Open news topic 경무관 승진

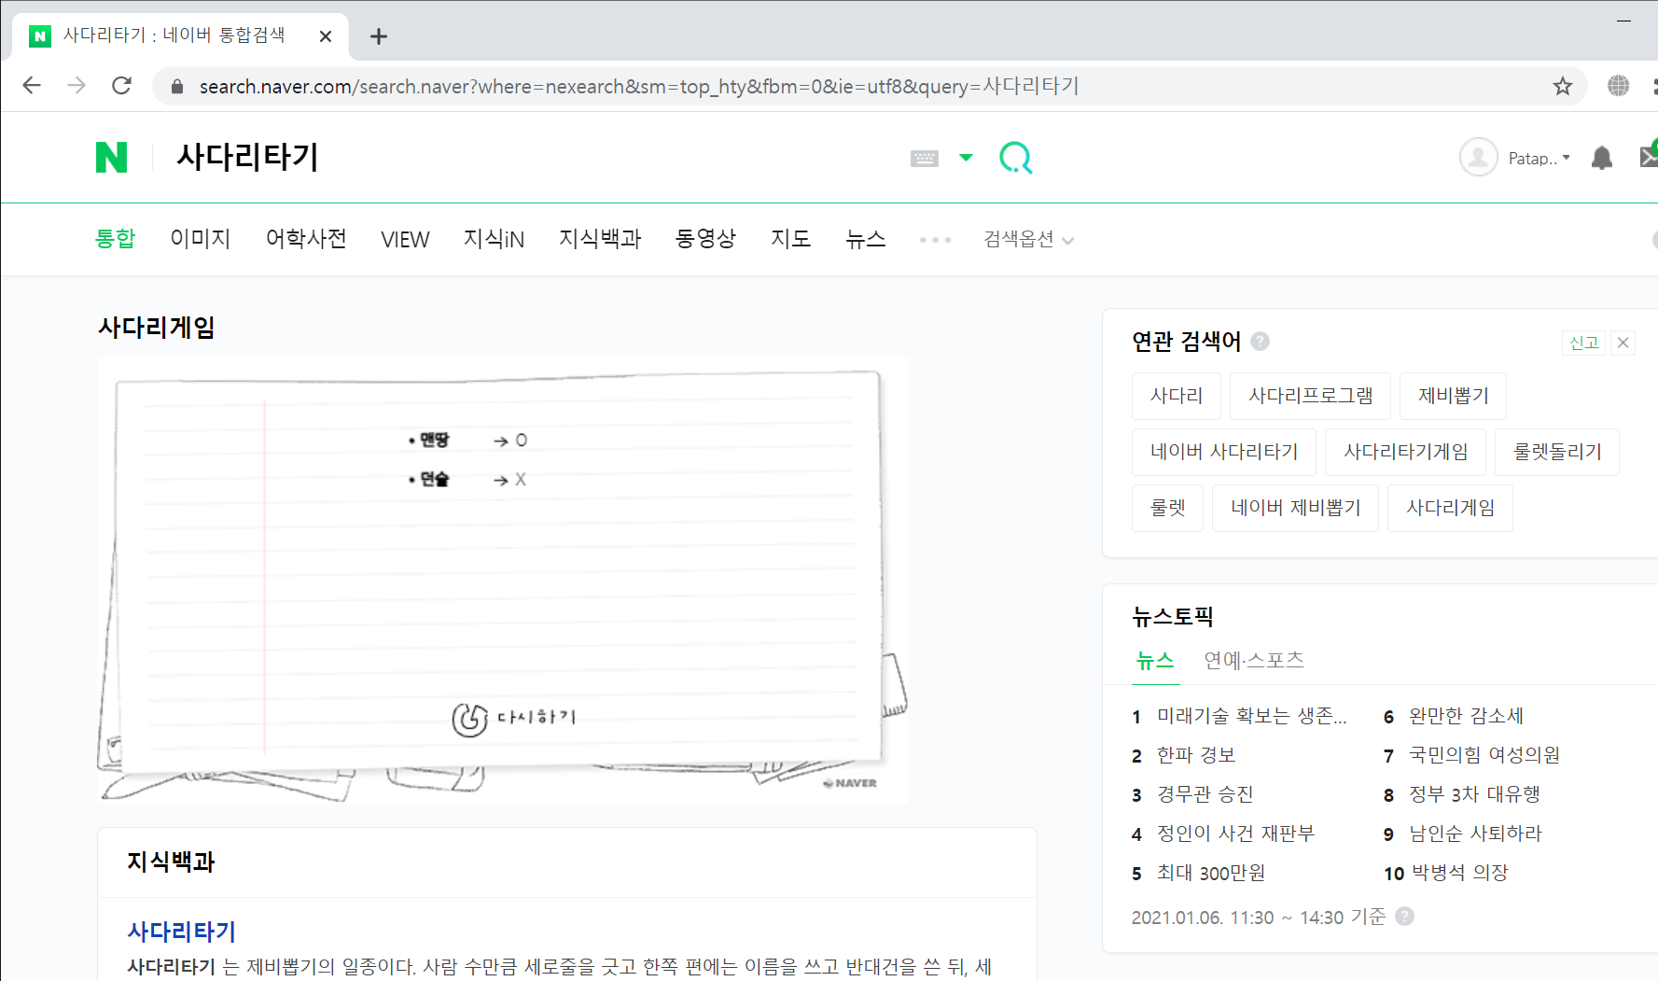1205,794
